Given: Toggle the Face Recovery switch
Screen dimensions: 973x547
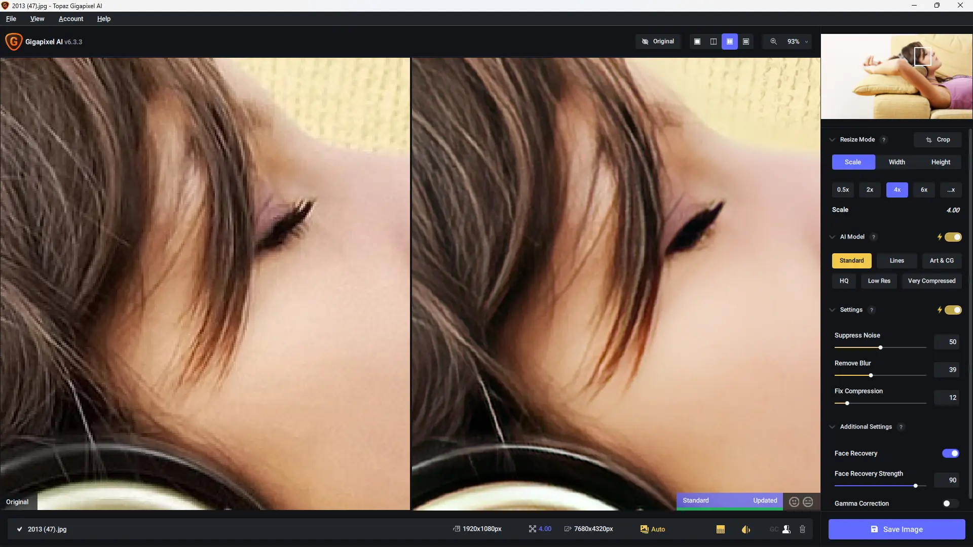Looking at the screenshot, I should point(950,453).
